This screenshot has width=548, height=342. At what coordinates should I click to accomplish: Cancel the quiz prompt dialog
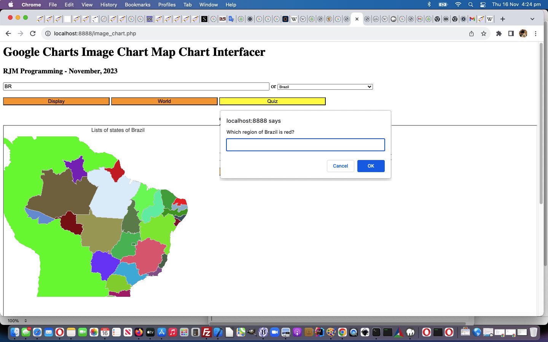point(340,166)
